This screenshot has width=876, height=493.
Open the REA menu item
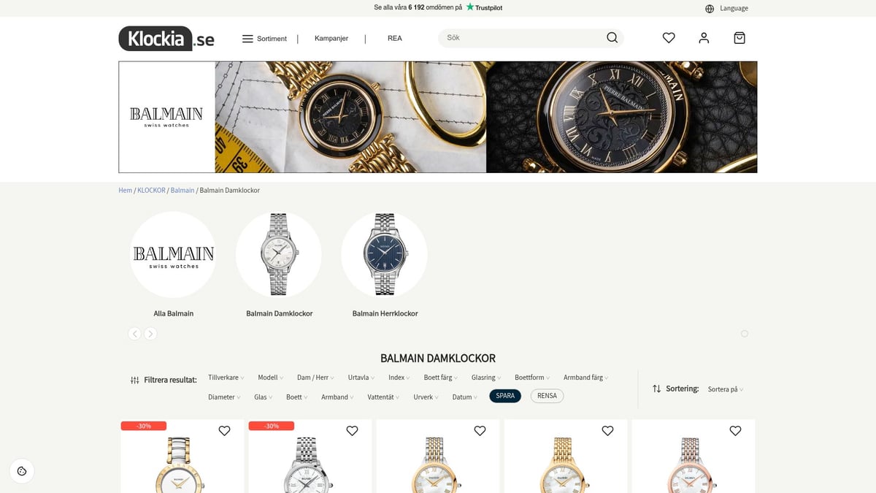[395, 38]
